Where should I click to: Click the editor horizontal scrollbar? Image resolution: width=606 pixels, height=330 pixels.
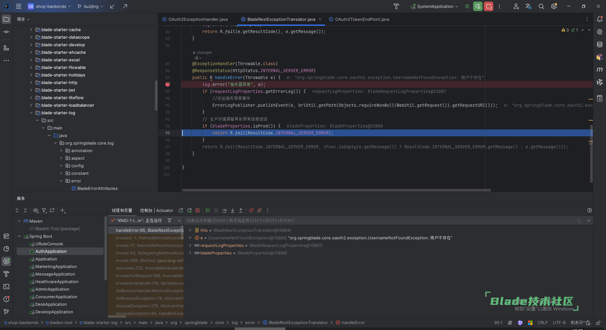pos(336,190)
